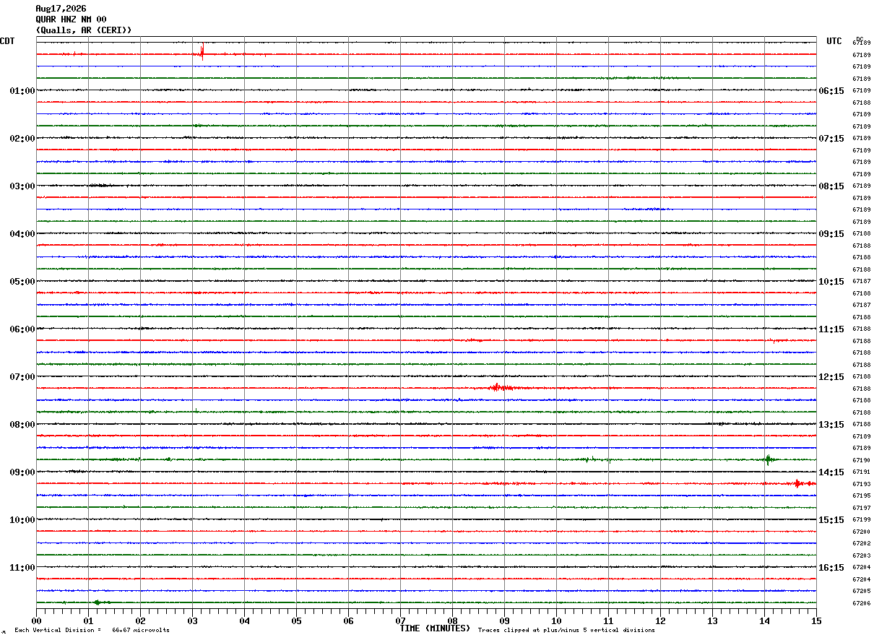Click the 08 minute tick label on axis

pos(452,620)
